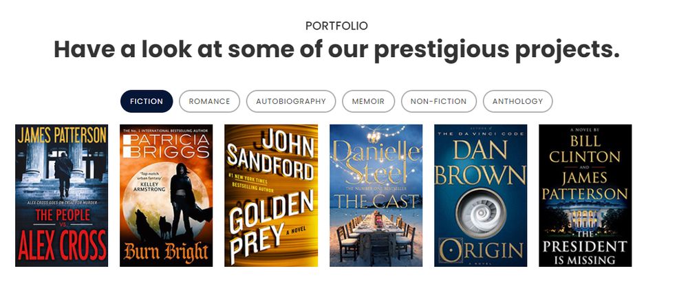Viewport: 688px width, 282px height.
Task: Select Danielle Steel's The Cast cover
Action: coord(376,195)
